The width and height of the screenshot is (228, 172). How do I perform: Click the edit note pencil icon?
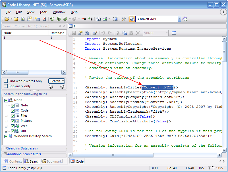[x=95, y=33]
